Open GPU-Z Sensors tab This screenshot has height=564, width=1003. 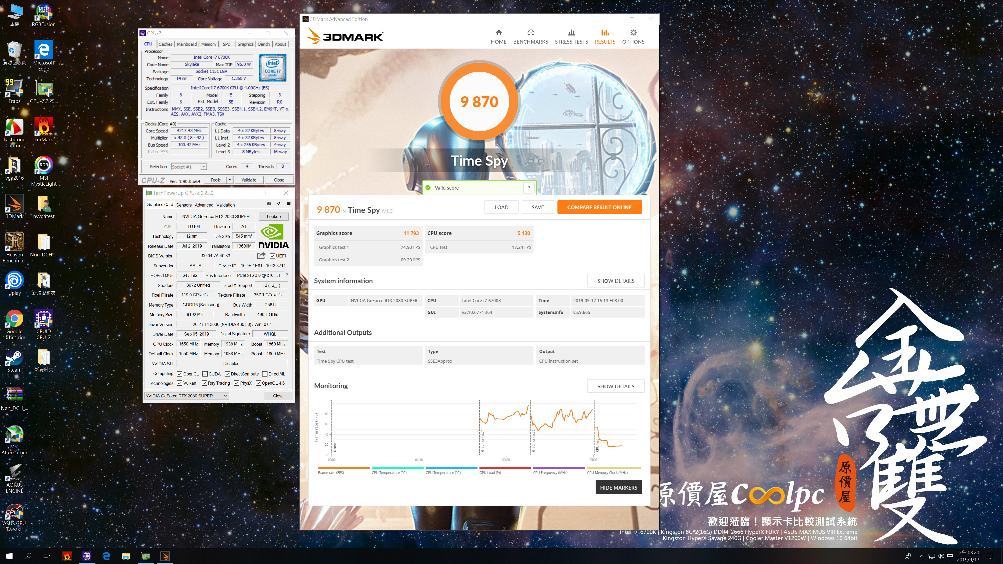[x=184, y=205]
